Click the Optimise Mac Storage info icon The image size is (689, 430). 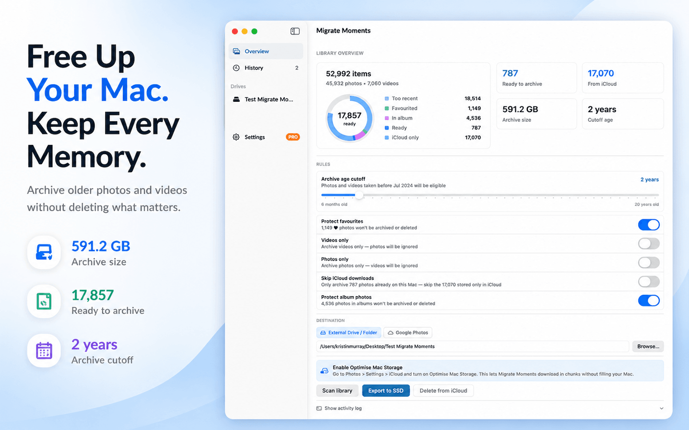point(324,371)
